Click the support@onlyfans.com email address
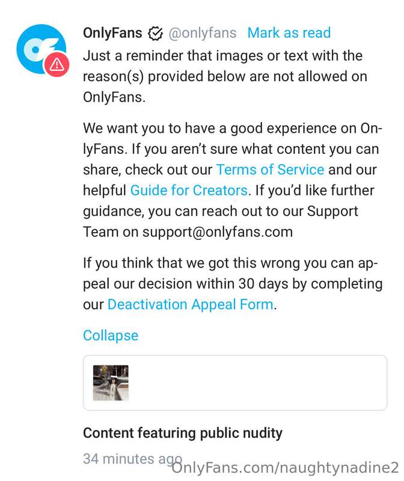The width and height of the screenshot is (404, 481). coord(218,232)
